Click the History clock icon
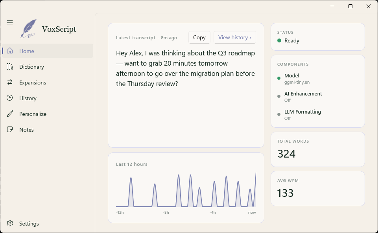Image resolution: width=378 pixels, height=233 pixels. 10,98
